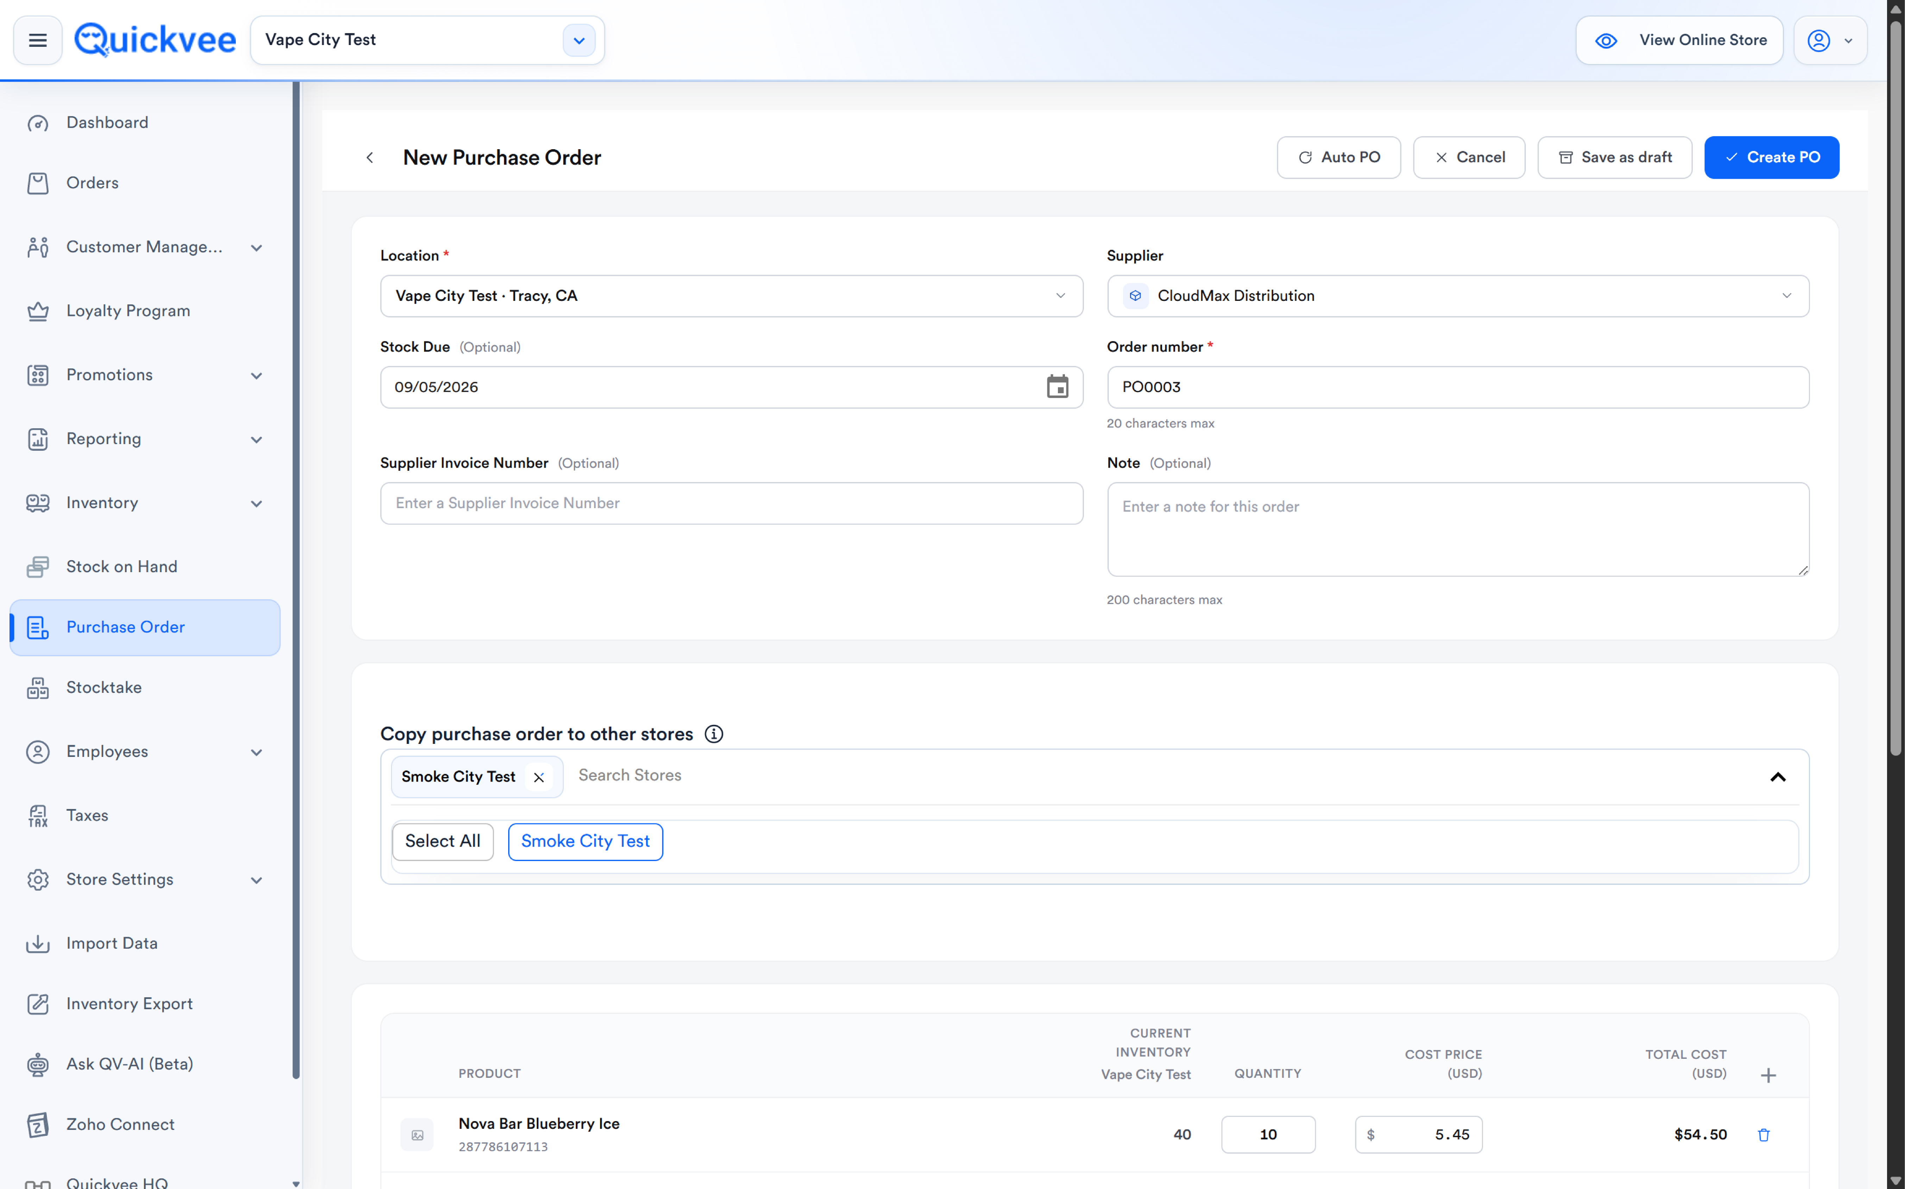Click the Store Settings gear icon
Viewport: 1905px width, 1189px height.
38,880
